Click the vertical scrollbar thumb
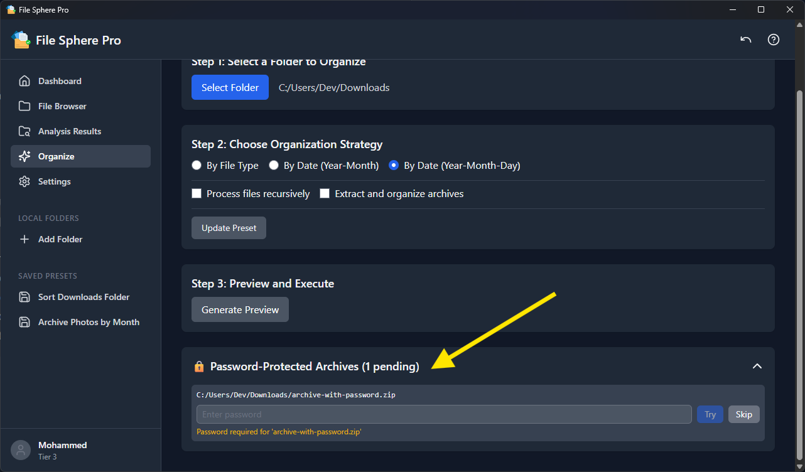 pos(799,275)
